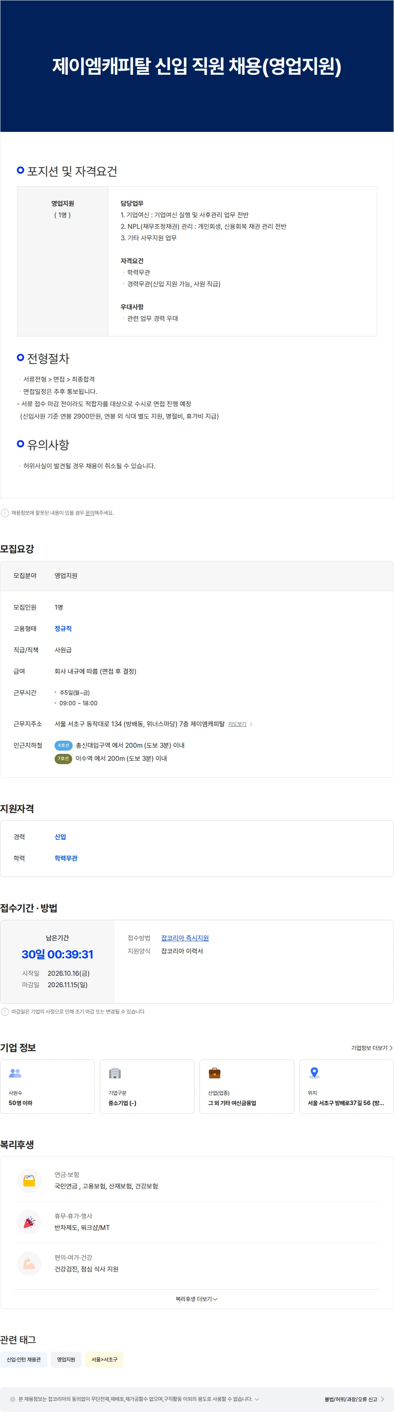Click the 서류전형 > 면접 > 최종합격 line
Viewport: 394px width, 1412px height.
click(x=59, y=379)
